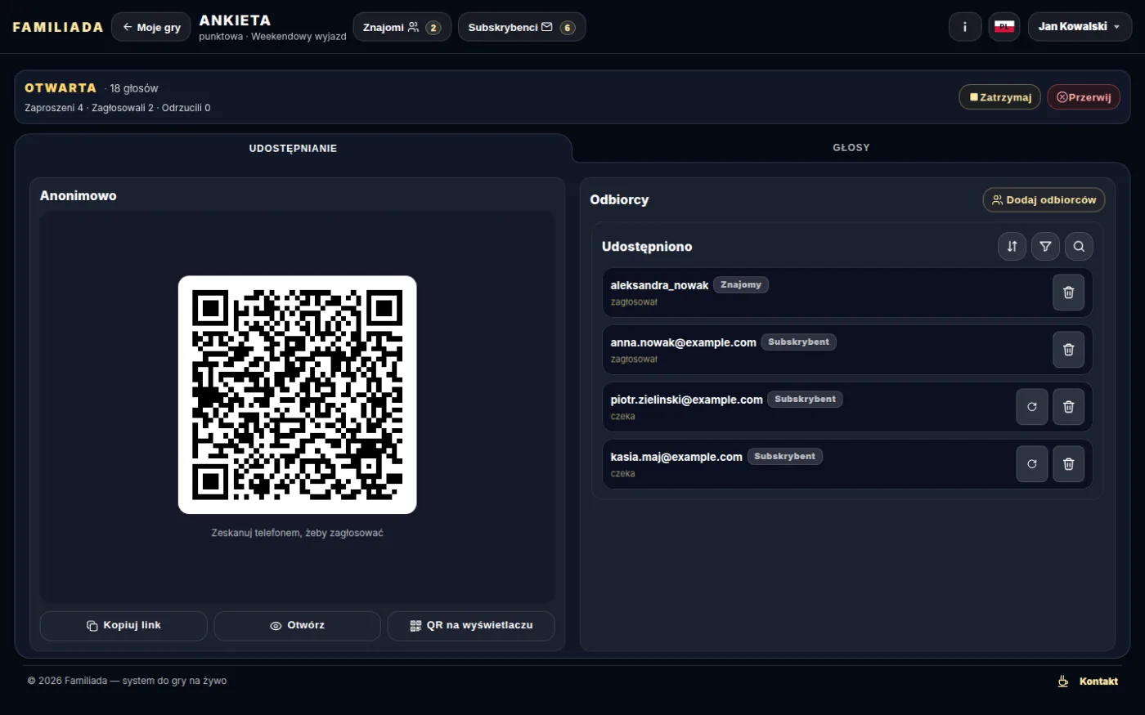Click Dodaj odbiorców button

click(x=1044, y=199)
